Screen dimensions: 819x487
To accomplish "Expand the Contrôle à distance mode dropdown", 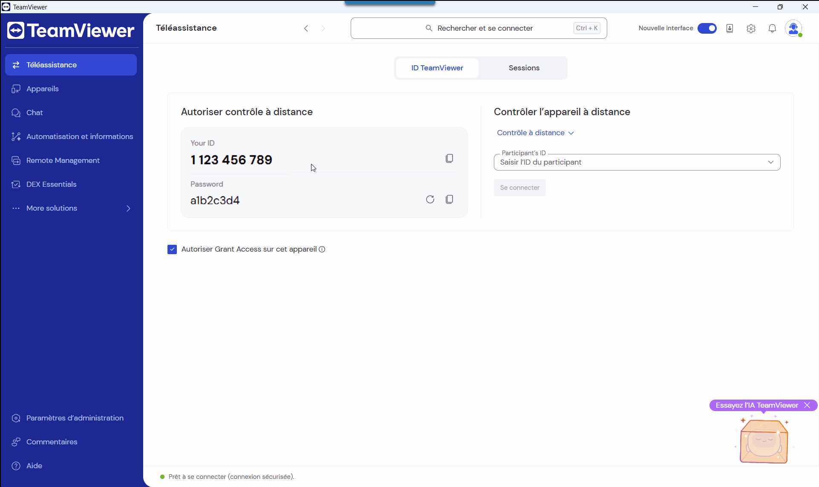I will point(535,133).
